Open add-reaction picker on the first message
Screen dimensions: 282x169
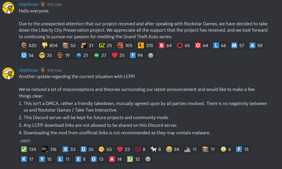151,55
